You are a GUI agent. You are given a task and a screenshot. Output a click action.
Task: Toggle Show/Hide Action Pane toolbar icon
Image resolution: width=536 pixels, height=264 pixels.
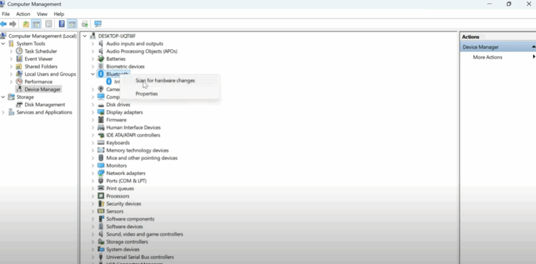click(72, 24)
